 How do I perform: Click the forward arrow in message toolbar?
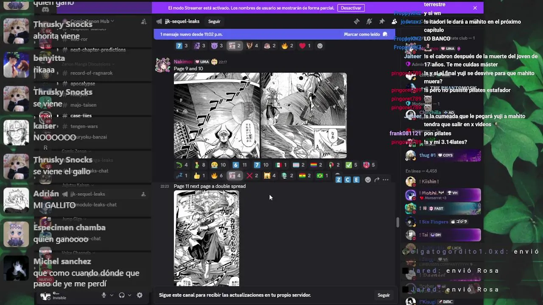point(376,180)
